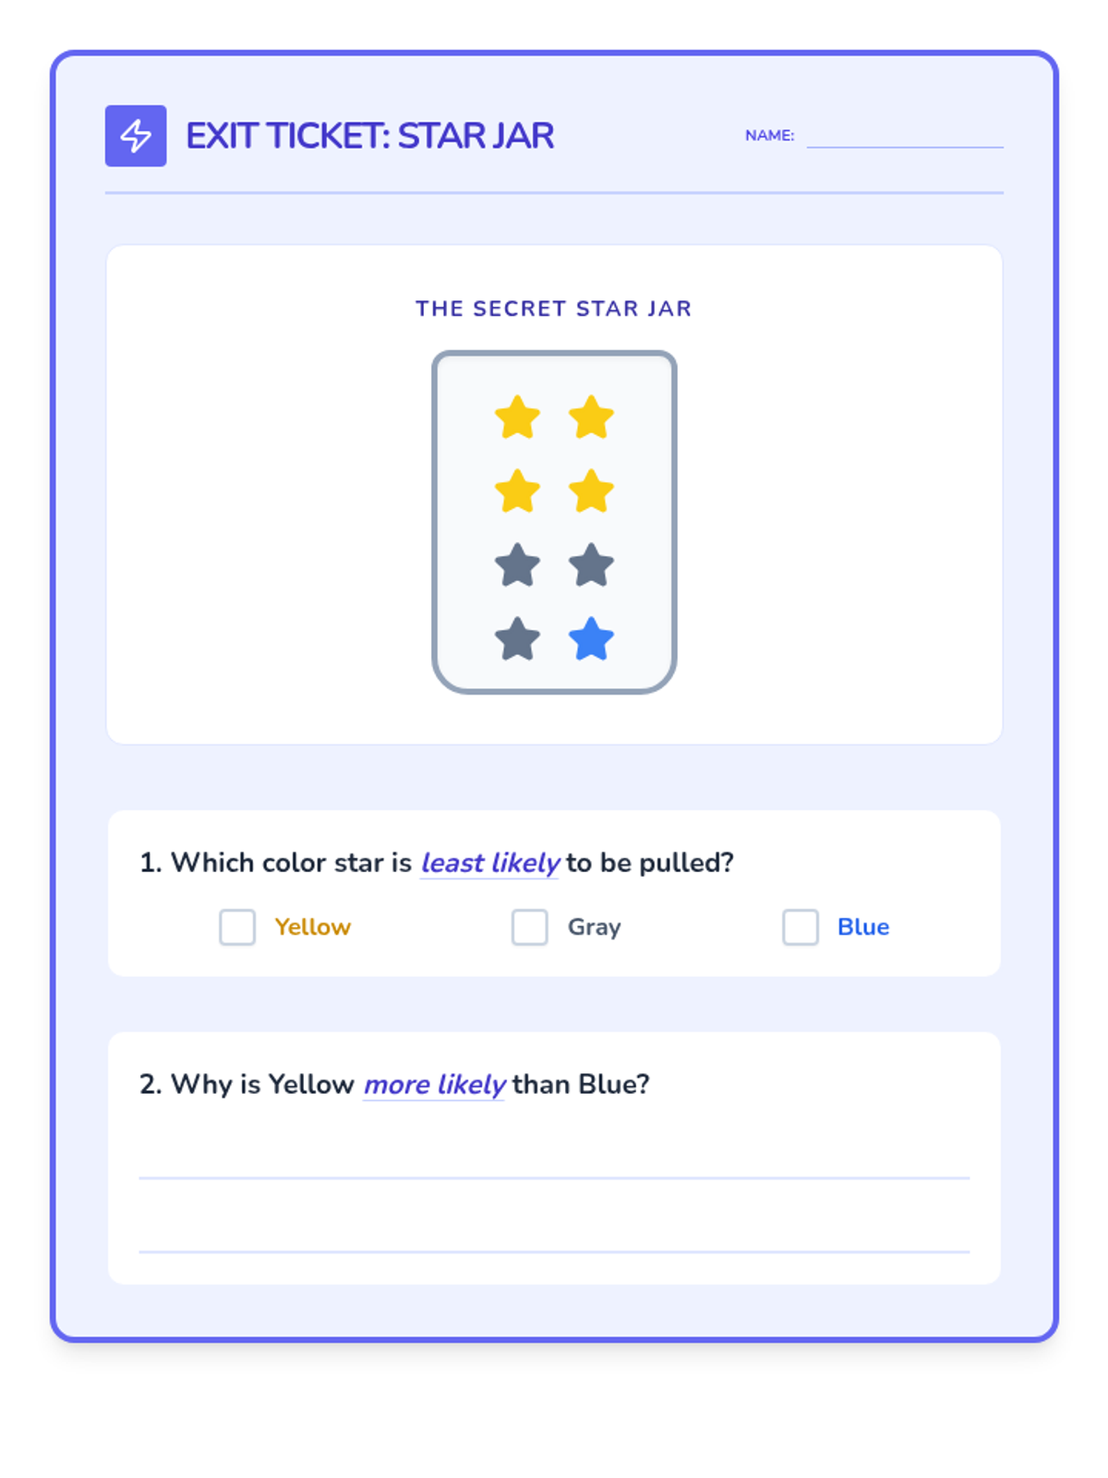Select the second-row left yellow star
Viewport: 1108px width, 1478px height.
pos(517,491)
